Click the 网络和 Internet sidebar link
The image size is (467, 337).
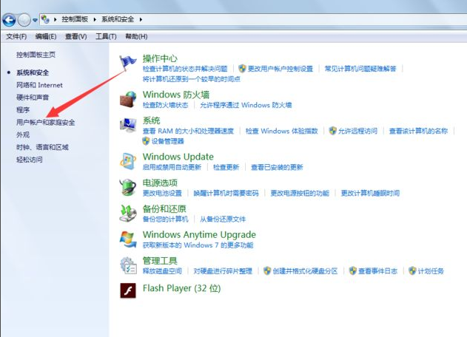39,85
